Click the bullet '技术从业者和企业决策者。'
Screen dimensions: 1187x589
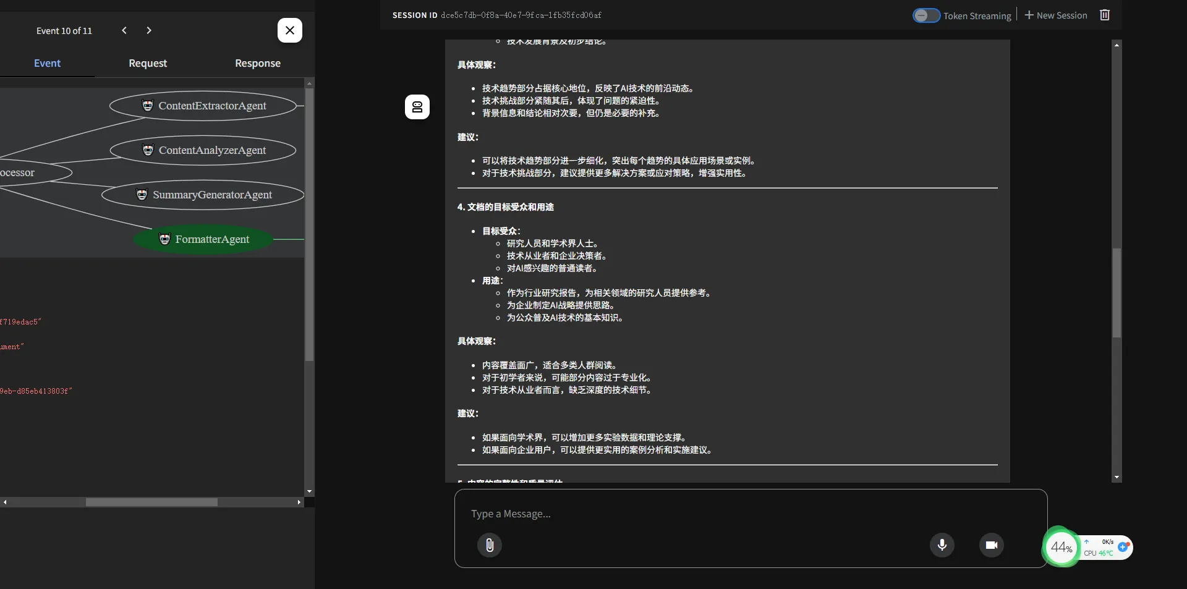pos(556,256)
